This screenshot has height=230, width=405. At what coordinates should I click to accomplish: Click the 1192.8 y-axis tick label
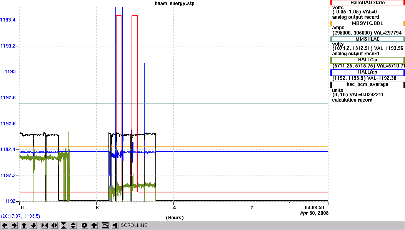[x=8, y=98]
